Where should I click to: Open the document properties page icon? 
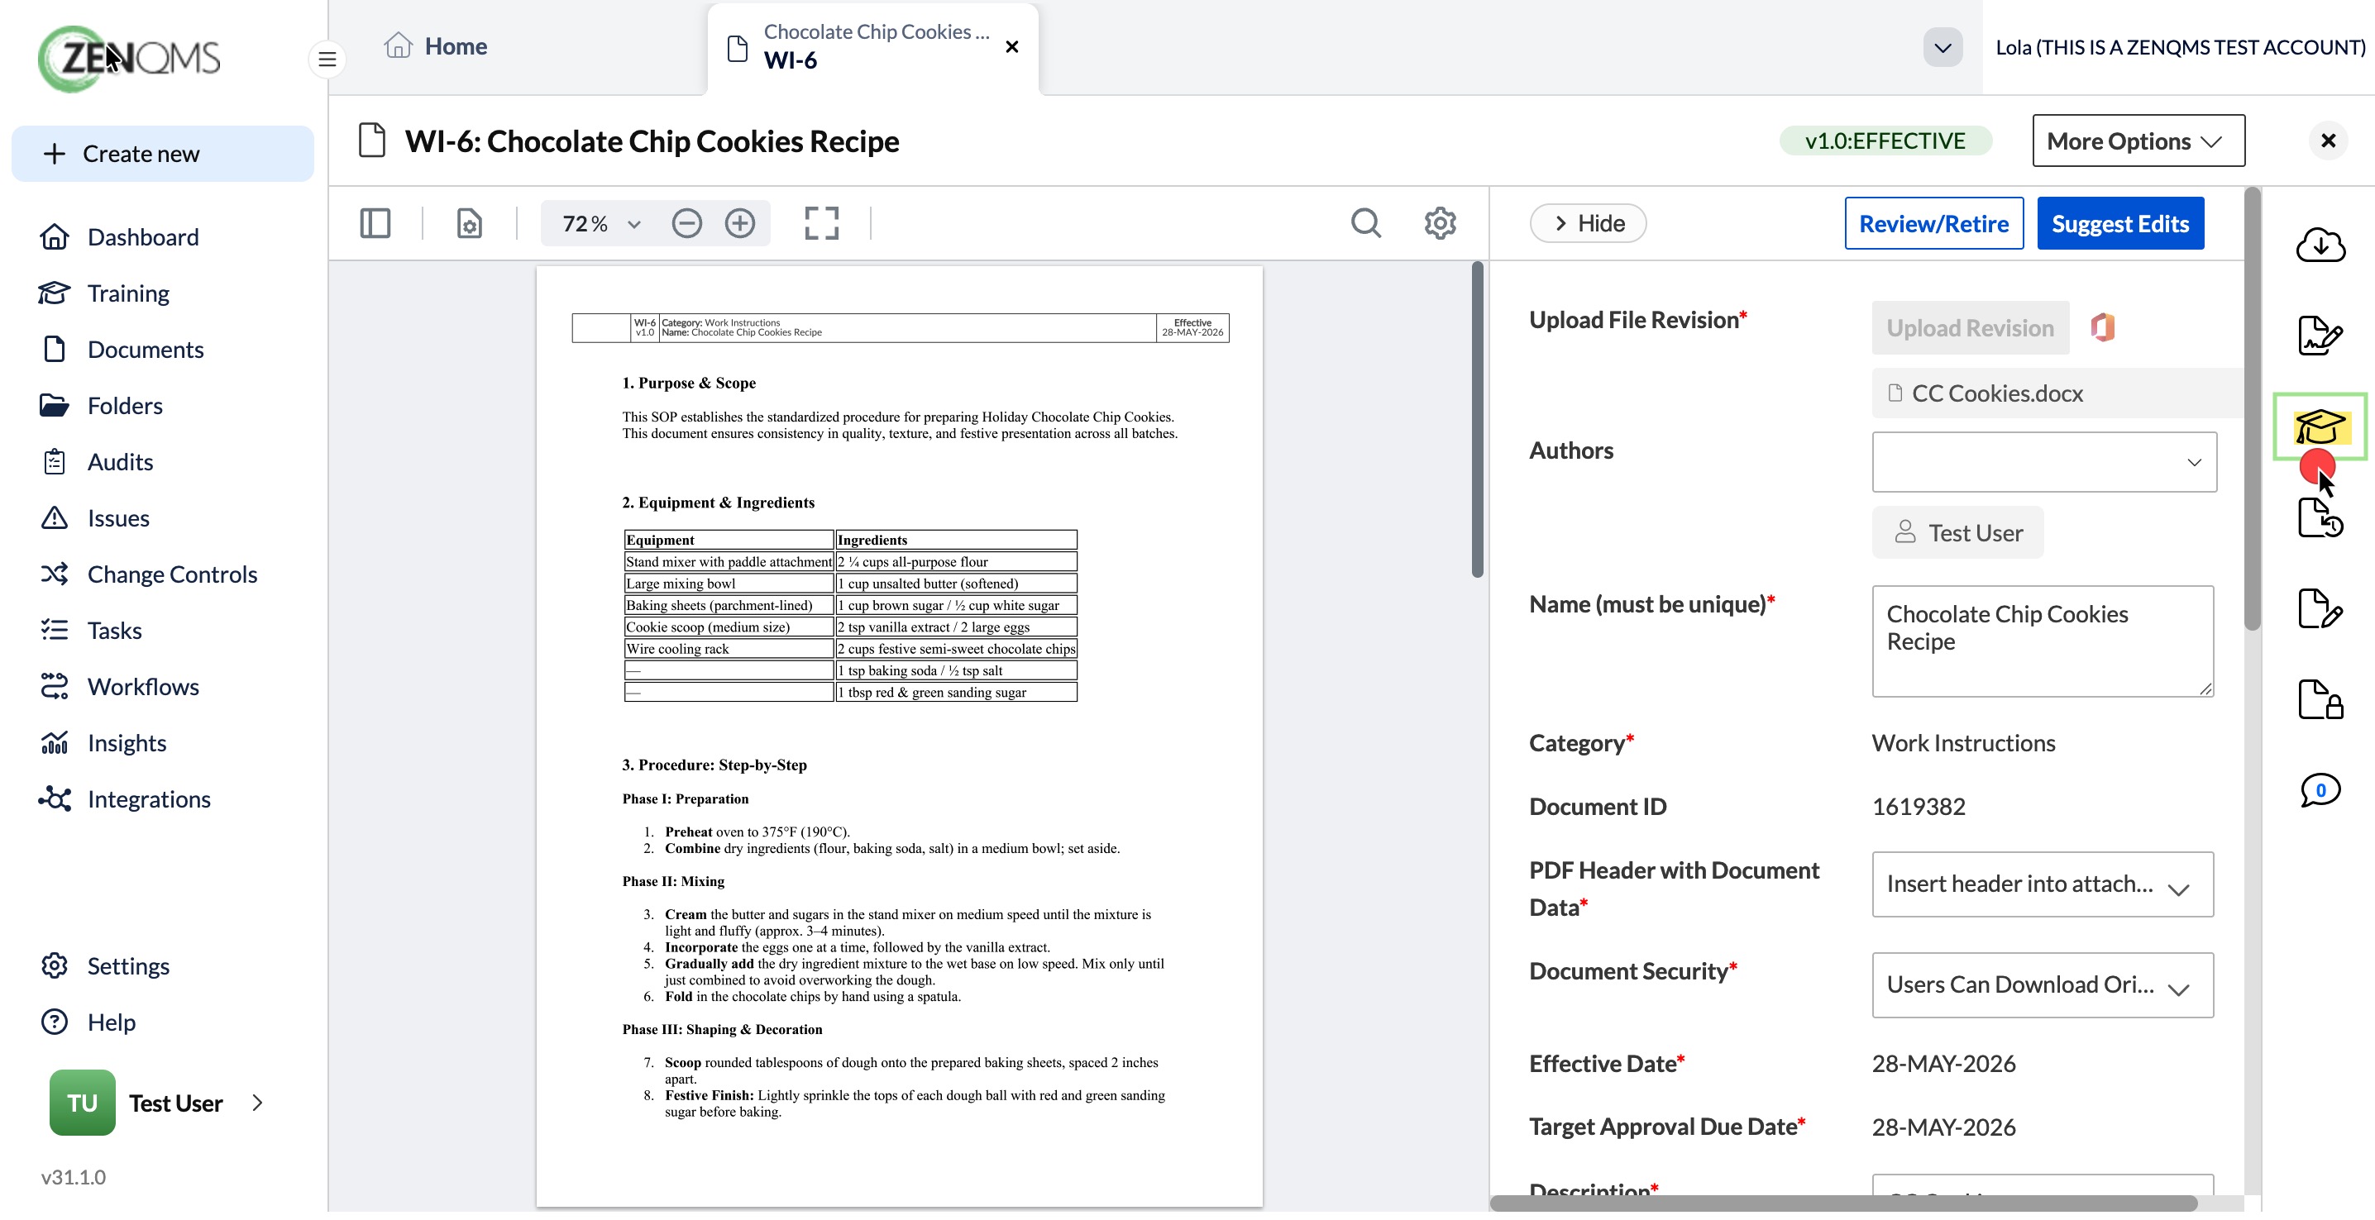[469, 223]
